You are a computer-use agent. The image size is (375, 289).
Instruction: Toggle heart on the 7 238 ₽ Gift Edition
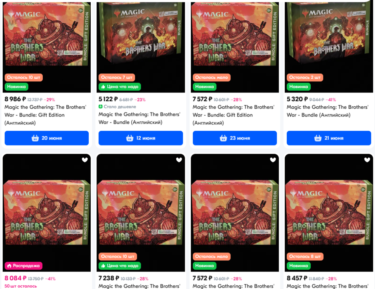click(x=179, y=160)
